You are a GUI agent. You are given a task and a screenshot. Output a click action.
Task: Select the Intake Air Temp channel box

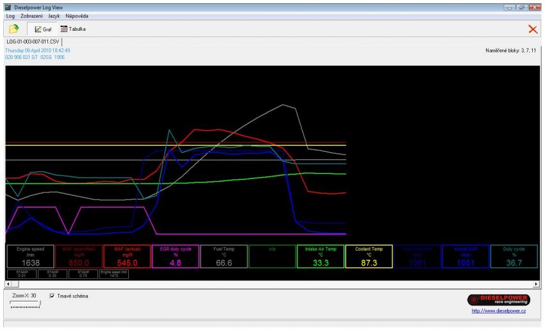(x=320, y=256)
